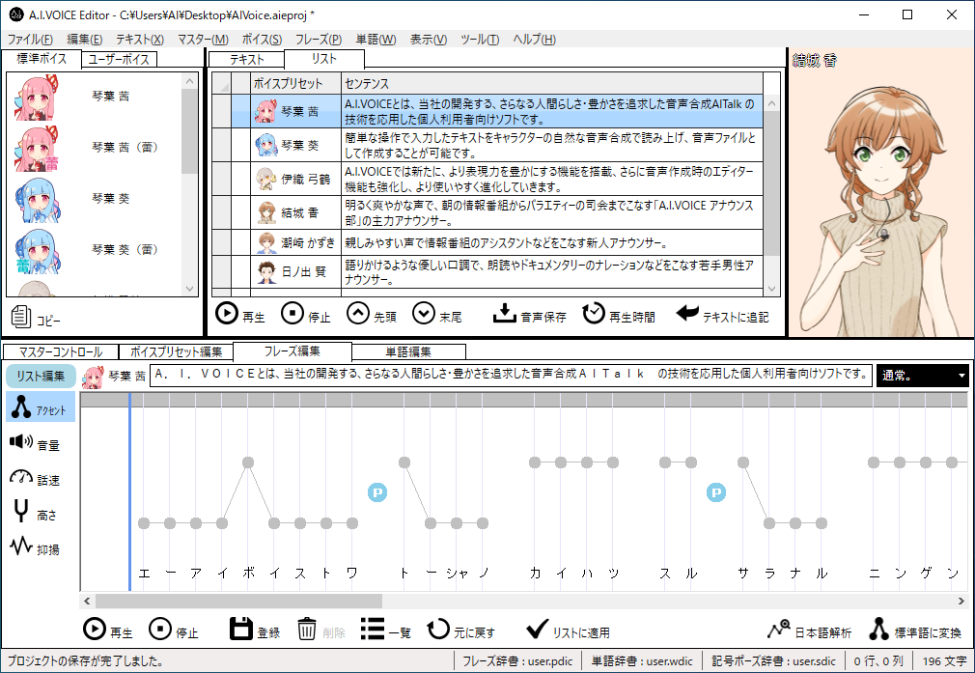Switch to マスターコントロール tab
The height and width of the screenshot is (673, 975).
(x=60, y=352)
